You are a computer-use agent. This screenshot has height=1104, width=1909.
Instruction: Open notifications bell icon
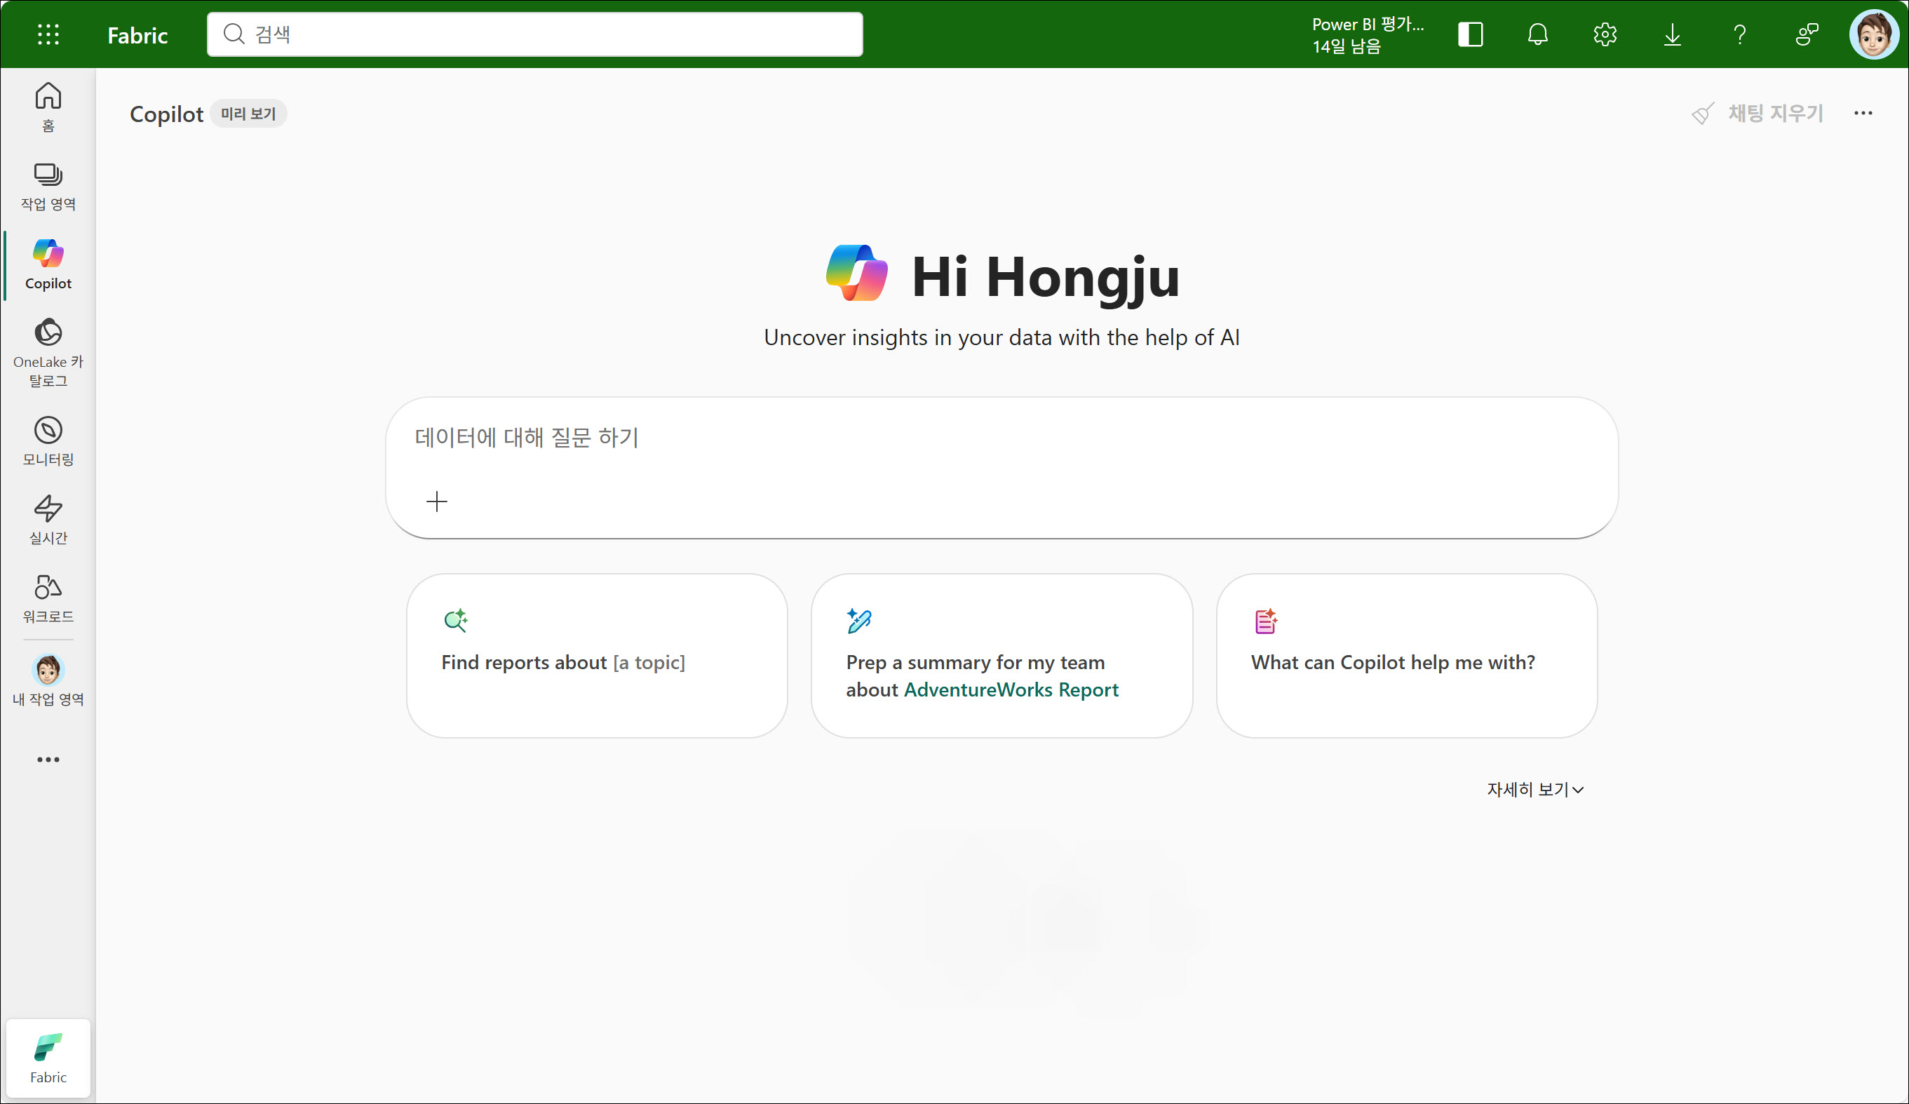click(1537, 34)
